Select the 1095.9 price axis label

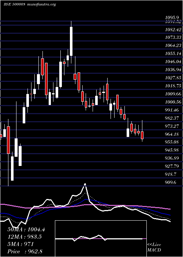click(x=172, y=18)
